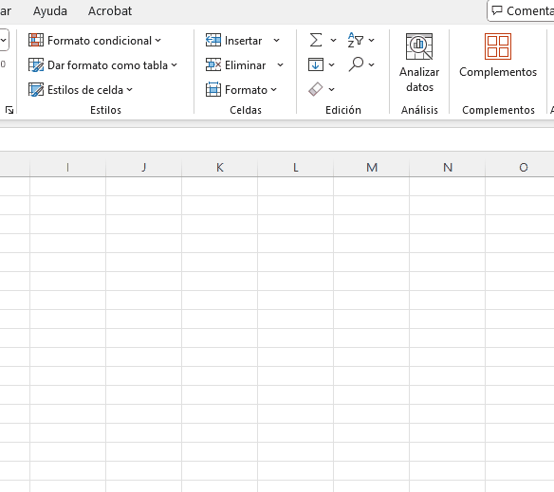Click the Formato condicional icon
The width and height of the screenshot is (554, 492).
pos(36,40)
